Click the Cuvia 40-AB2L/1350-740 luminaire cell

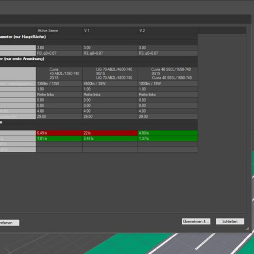(59, 74)
